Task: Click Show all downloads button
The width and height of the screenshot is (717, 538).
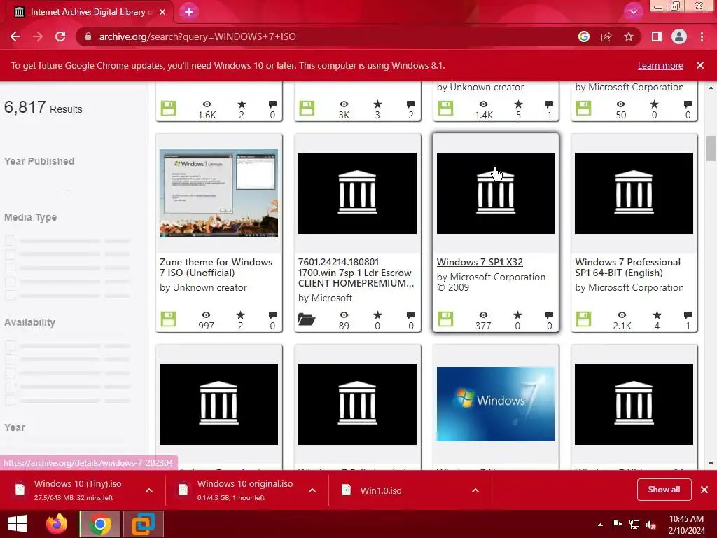Action: pyautogui.click(x=664, y=490)
